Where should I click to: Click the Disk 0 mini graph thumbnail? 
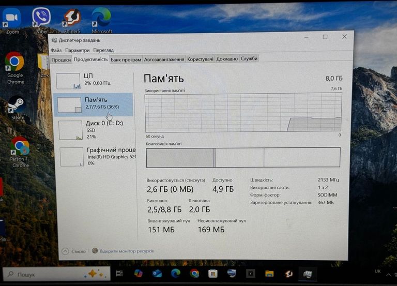pos(71,130)
